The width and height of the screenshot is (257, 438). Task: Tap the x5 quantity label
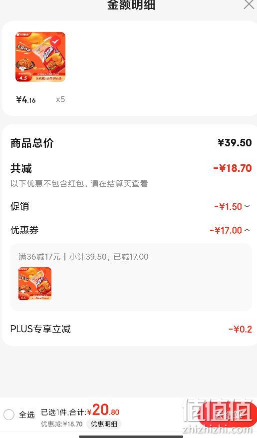tap(60, 99)
